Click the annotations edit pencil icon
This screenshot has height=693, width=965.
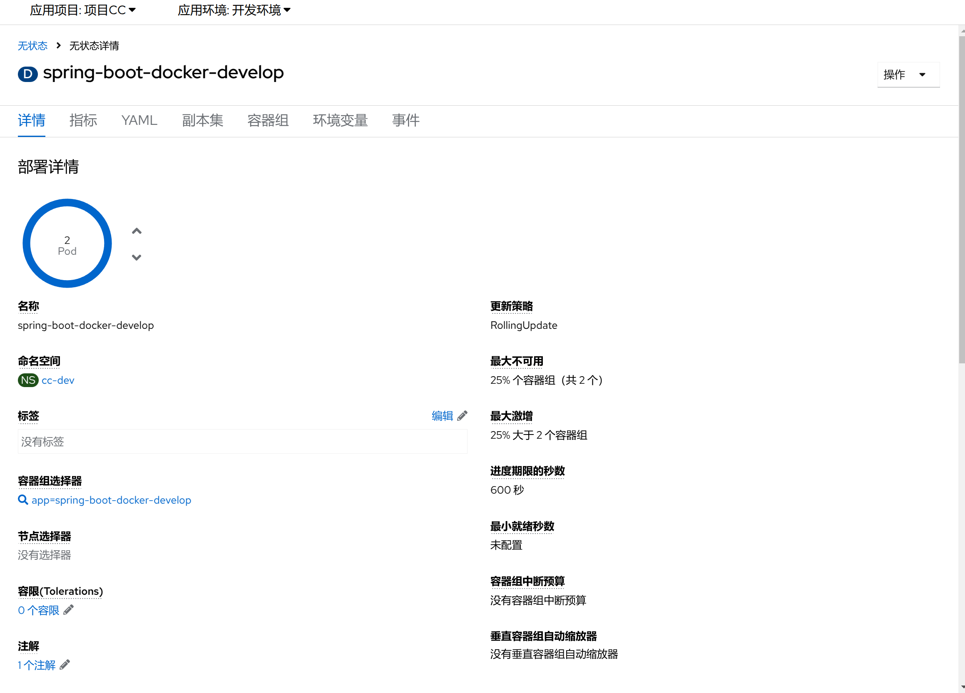[65, 665]
